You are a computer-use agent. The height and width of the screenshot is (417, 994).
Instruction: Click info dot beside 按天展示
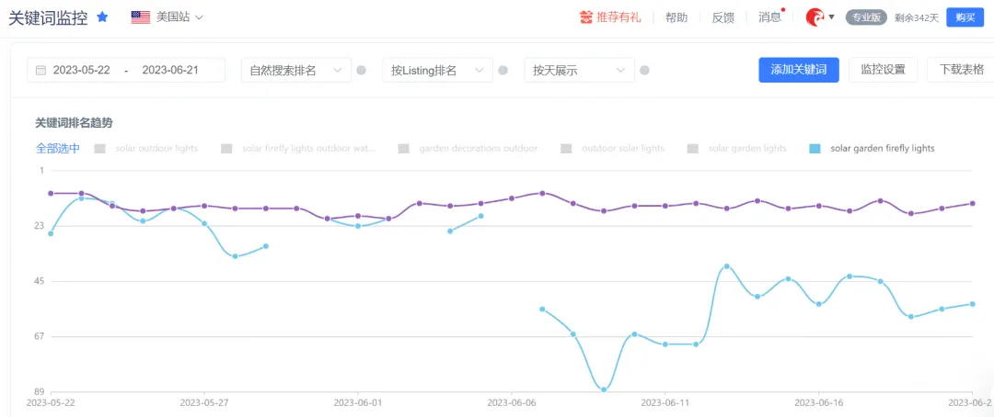click(644, 70)
